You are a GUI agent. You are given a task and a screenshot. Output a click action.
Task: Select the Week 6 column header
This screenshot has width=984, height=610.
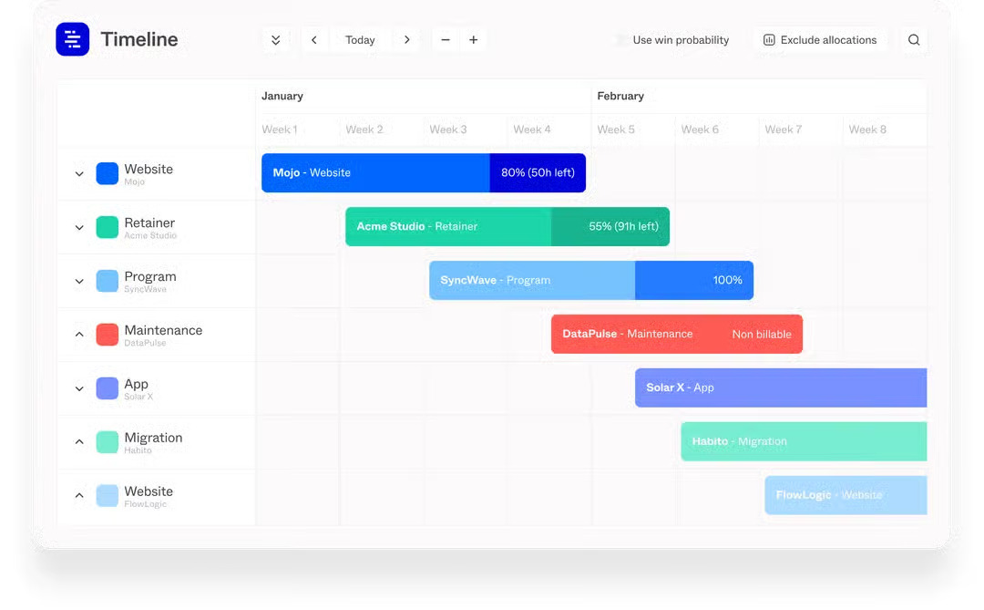[700, 129]
